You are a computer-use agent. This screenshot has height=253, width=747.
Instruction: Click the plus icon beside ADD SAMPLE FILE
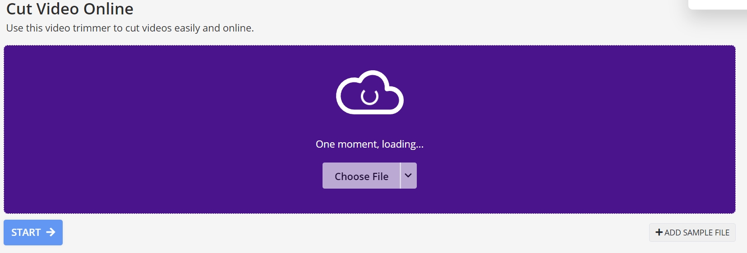[x=659, y=232]
